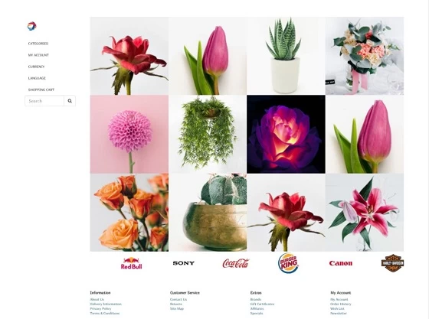
Task: Expand the Categories sidebar menu
Action: (x=38, y=44)
